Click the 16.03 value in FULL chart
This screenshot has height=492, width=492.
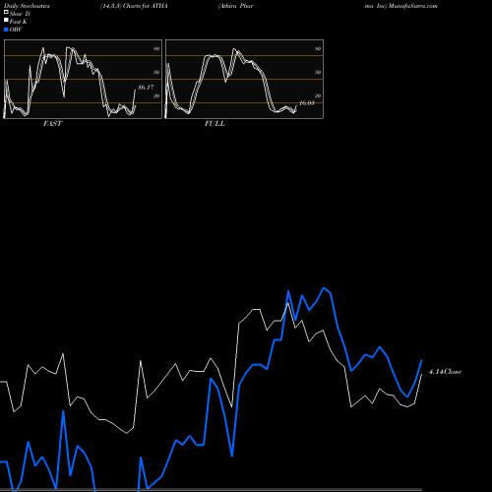(307, 103)
